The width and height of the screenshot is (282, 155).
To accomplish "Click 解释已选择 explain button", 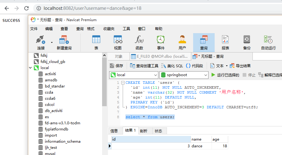I will [x=270, y=75].
